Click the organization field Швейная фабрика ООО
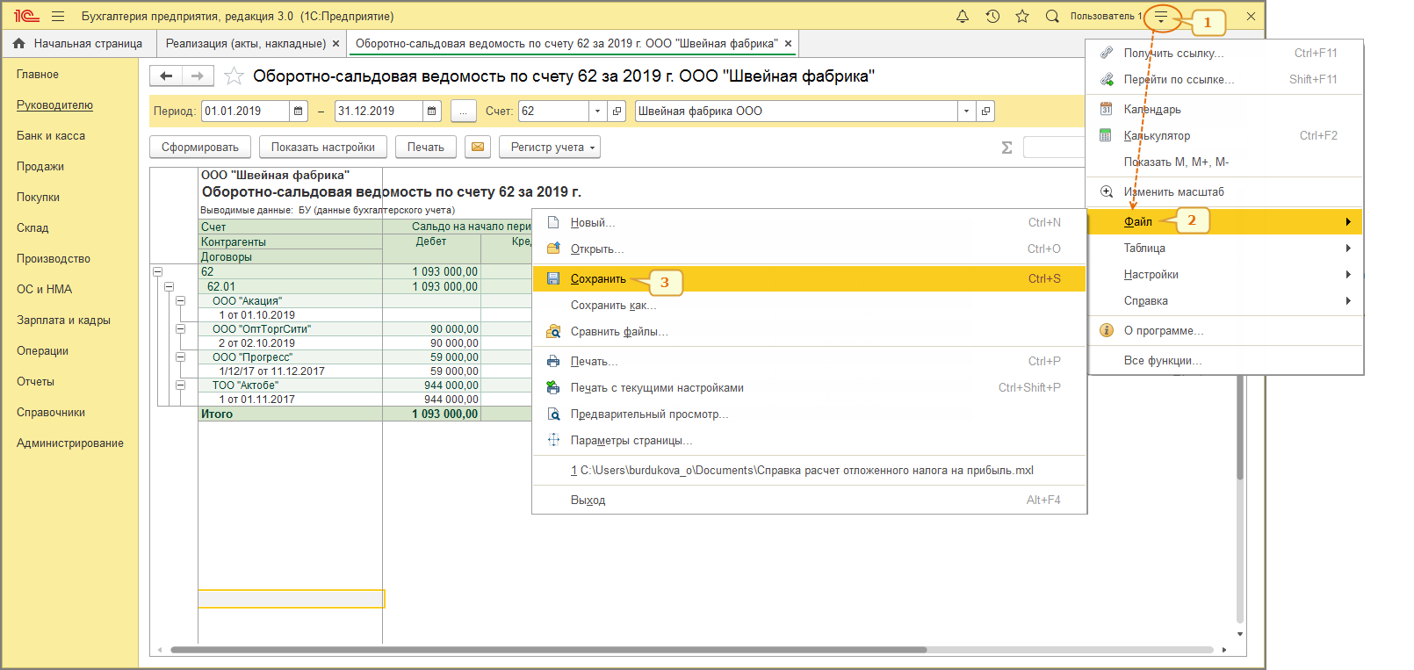 797,111
